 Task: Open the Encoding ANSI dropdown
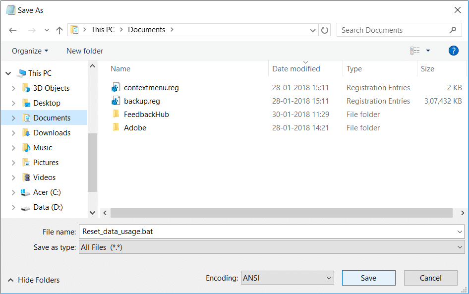click(287, 278)
